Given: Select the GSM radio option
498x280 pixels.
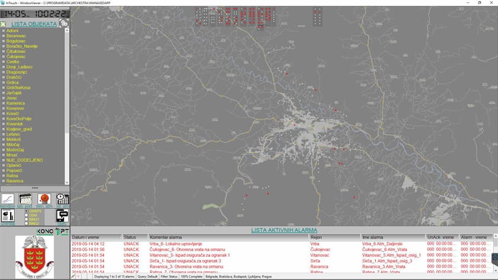Looking at the screenshot, I should point(26,215).
